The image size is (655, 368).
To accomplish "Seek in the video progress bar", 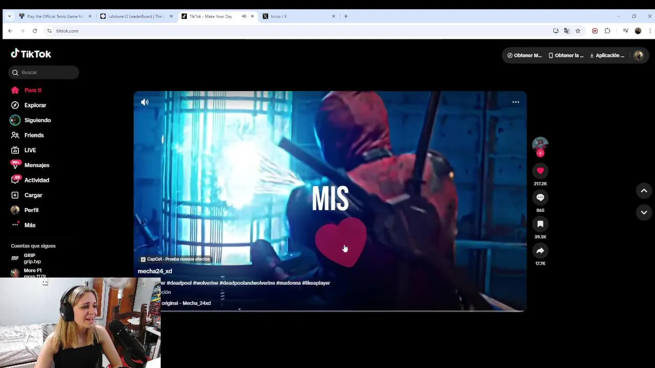I will pos(330,310).
